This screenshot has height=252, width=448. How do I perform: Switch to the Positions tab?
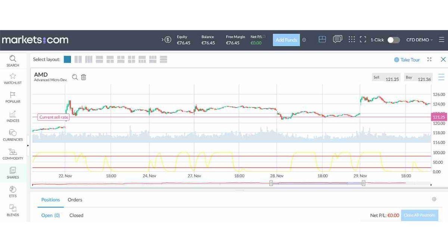pos(50,200)
